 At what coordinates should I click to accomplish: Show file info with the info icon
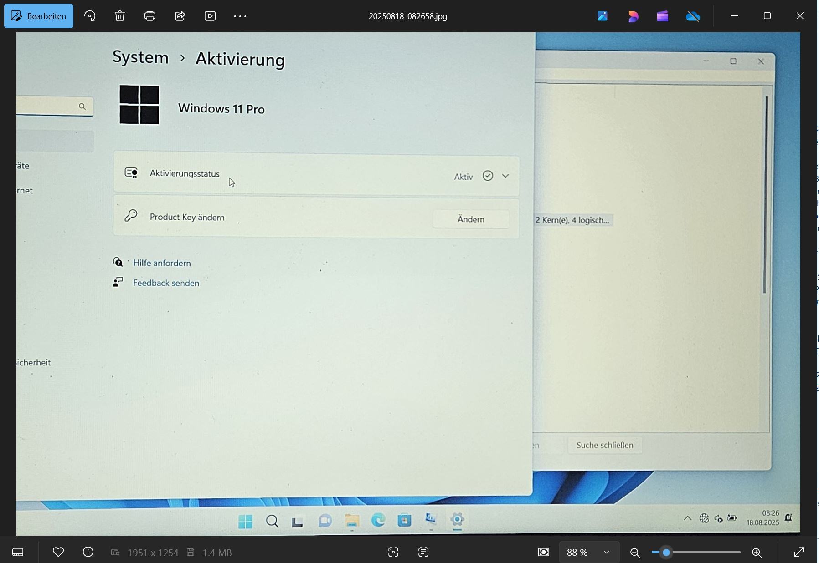(88, 552)
